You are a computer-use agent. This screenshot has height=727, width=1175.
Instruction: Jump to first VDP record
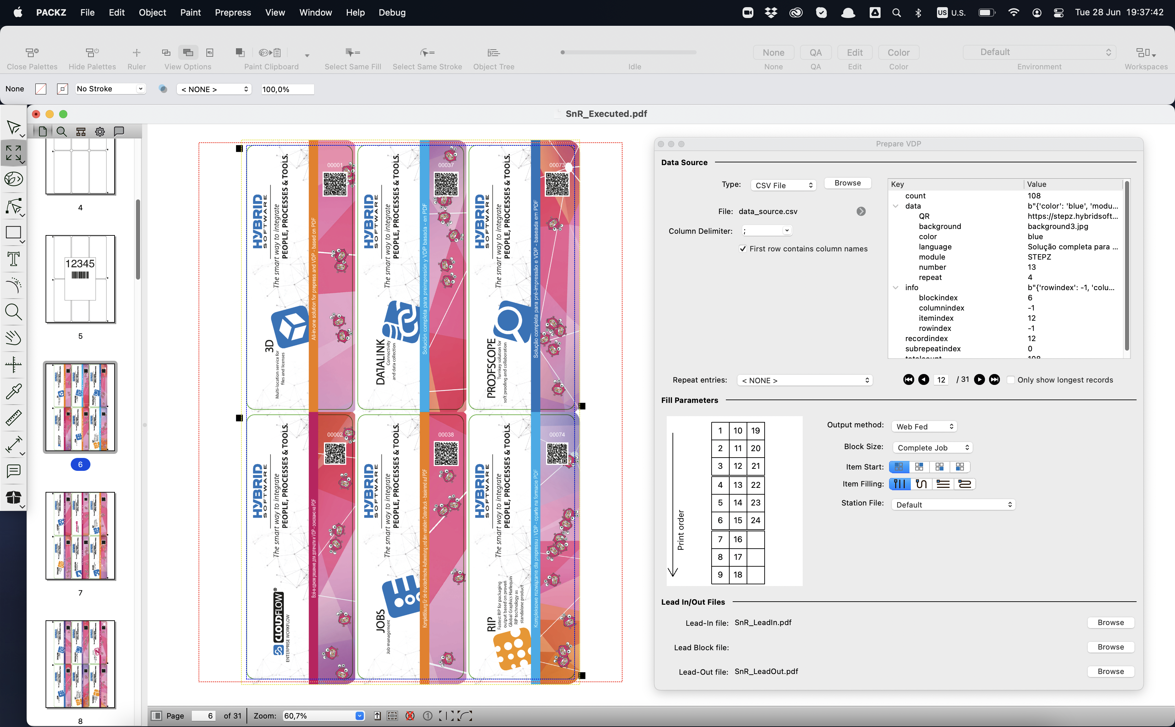coord(908,380)
